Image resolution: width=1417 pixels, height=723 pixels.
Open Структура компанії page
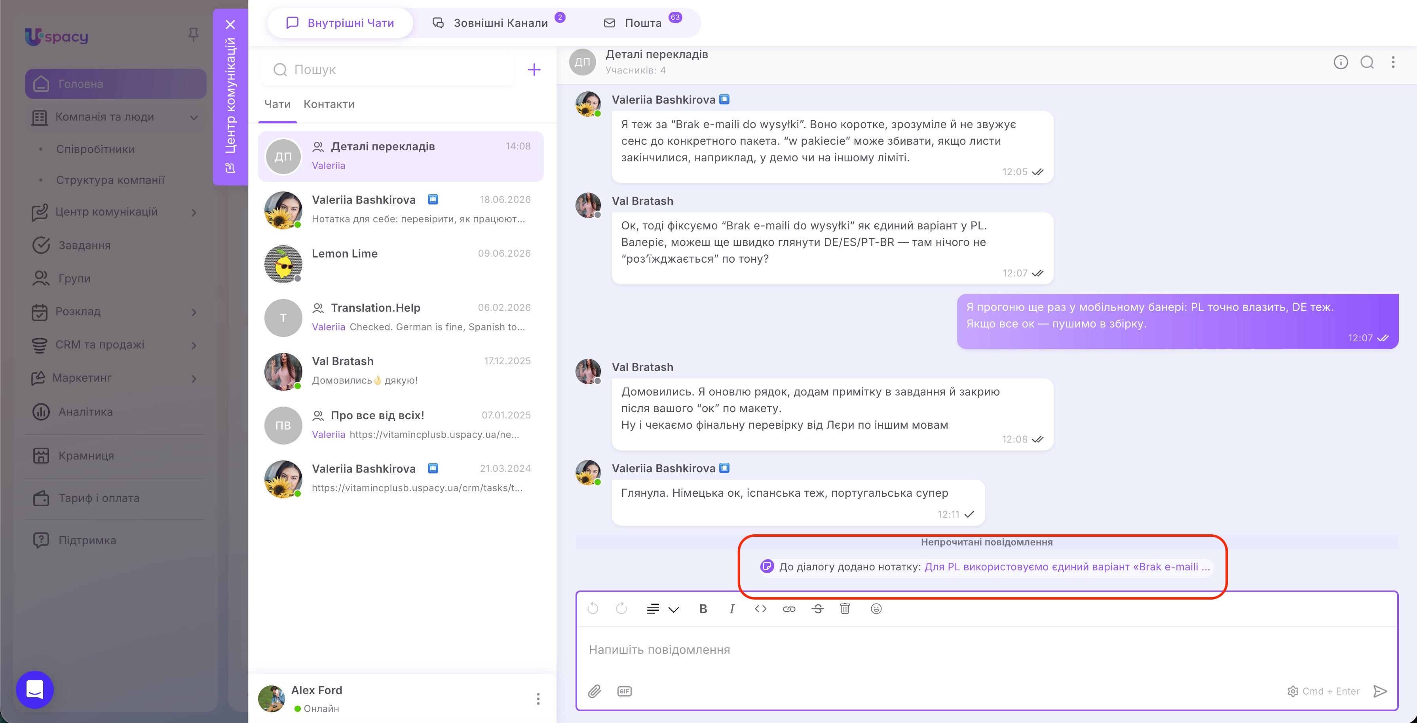click(110, 180)
